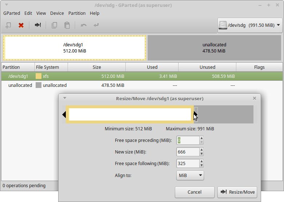Open the GParted main window menu arrow
Viewport: 284px width, 202px height.
pos(7,5)
